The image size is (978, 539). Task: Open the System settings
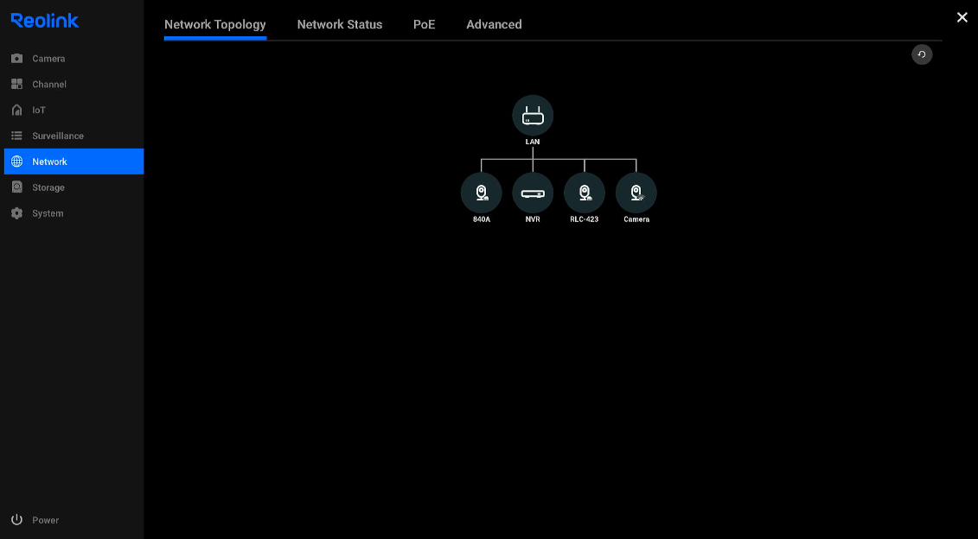coord(74,213)
